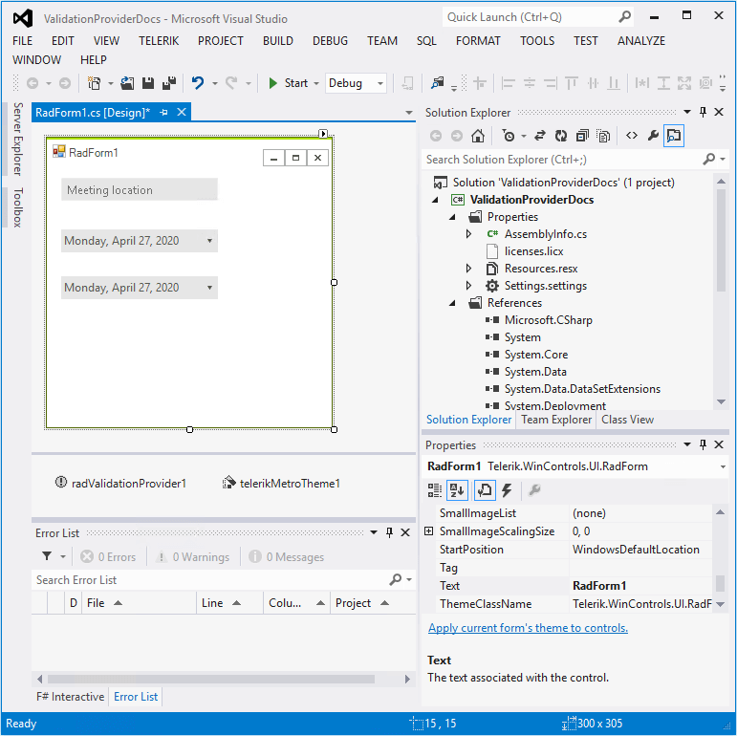The width and height of the screenshot is (737, 736).
Task: Open the TELERIK menu
Action: [159, 41]
